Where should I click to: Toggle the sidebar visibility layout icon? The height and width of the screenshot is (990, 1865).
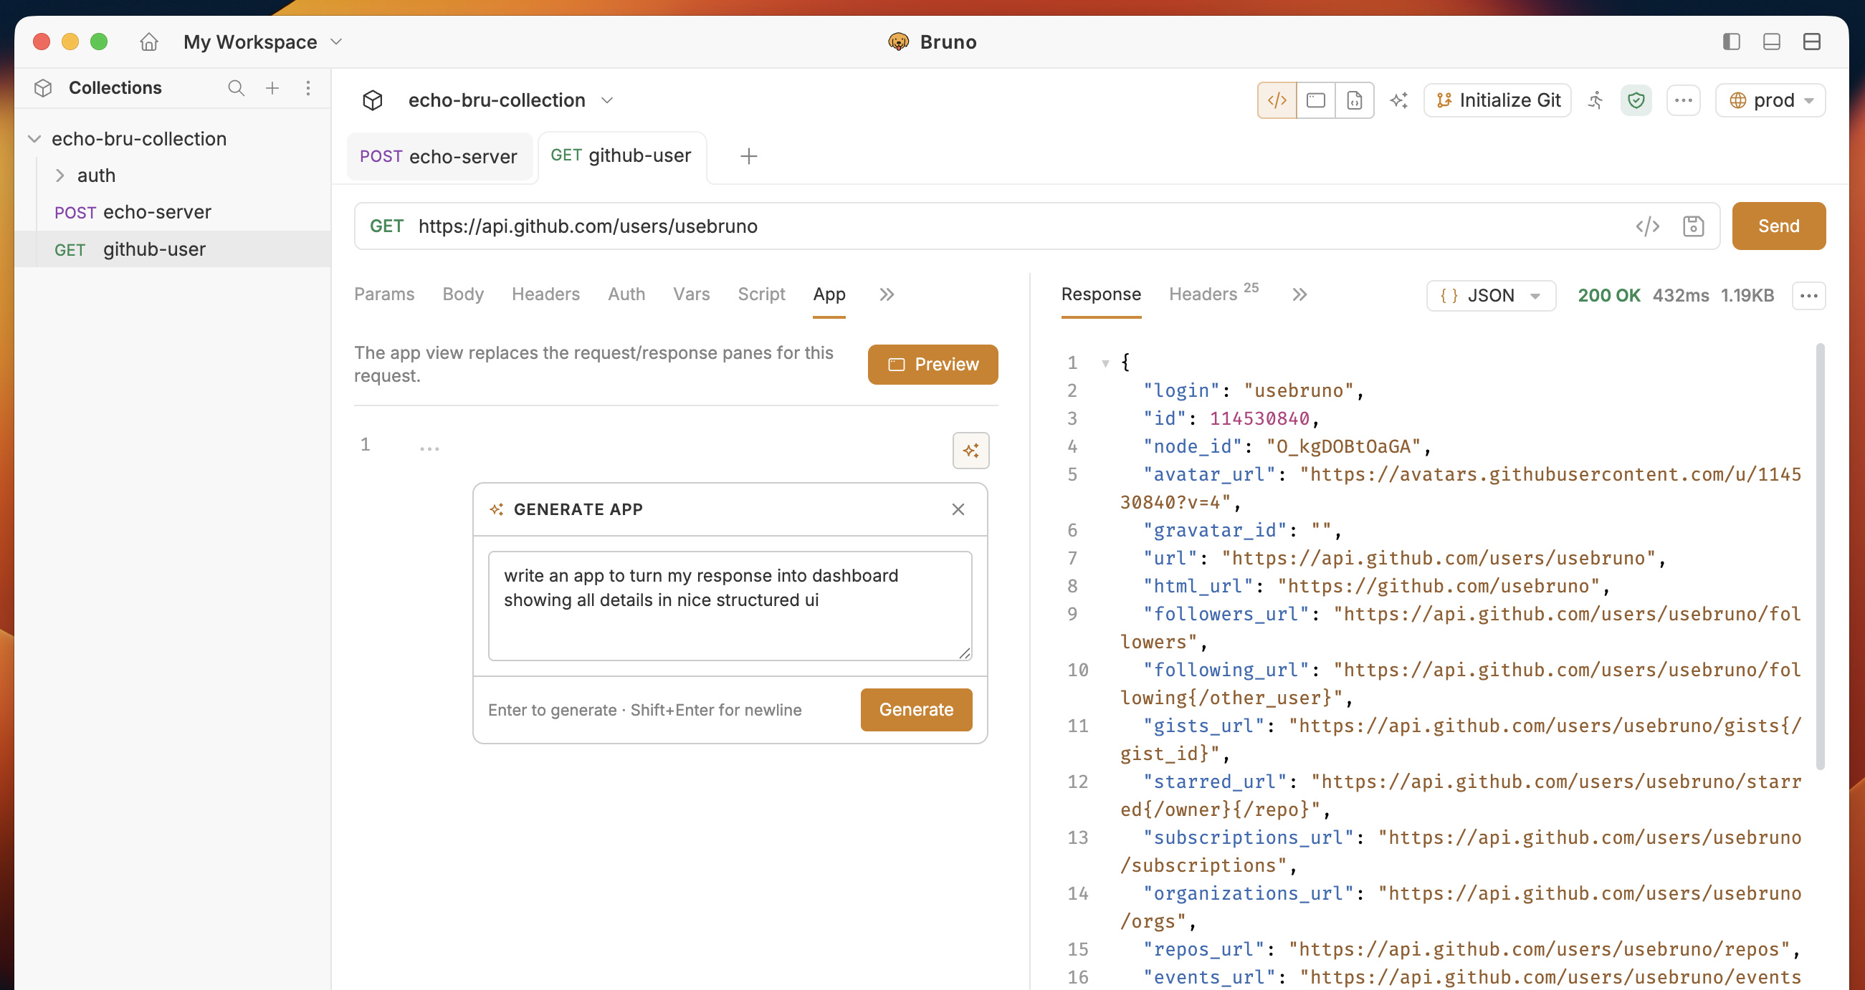(x=1732, y=42)
